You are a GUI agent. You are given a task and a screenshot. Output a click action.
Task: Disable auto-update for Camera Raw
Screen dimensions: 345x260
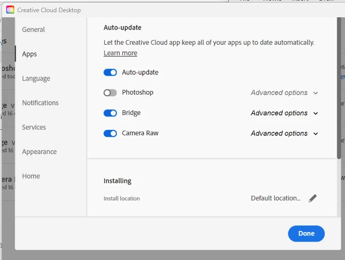[x=110, y=133]
